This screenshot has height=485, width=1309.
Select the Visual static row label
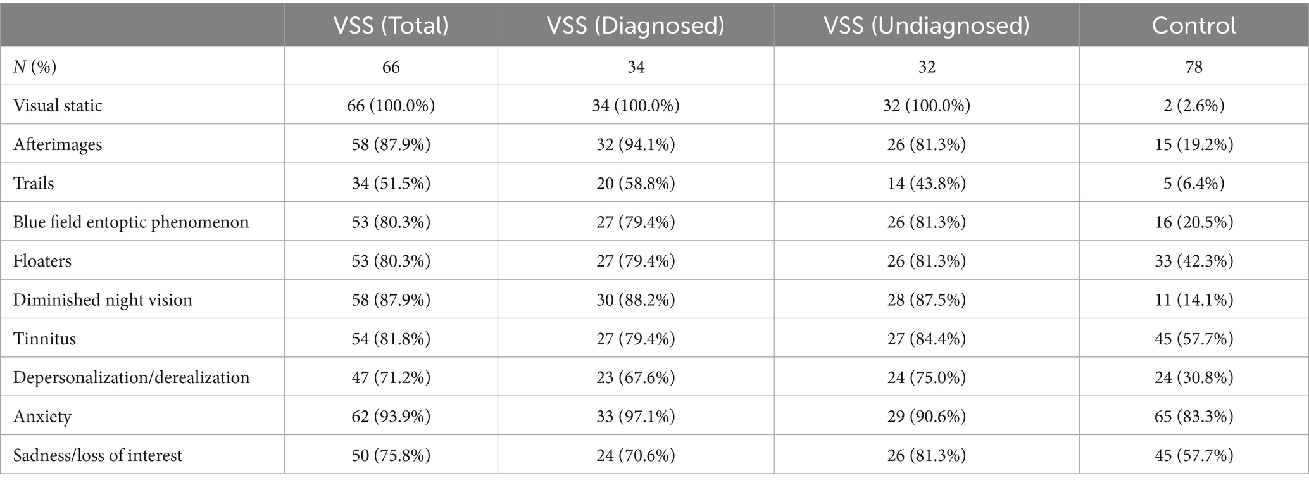pos(58,105)
